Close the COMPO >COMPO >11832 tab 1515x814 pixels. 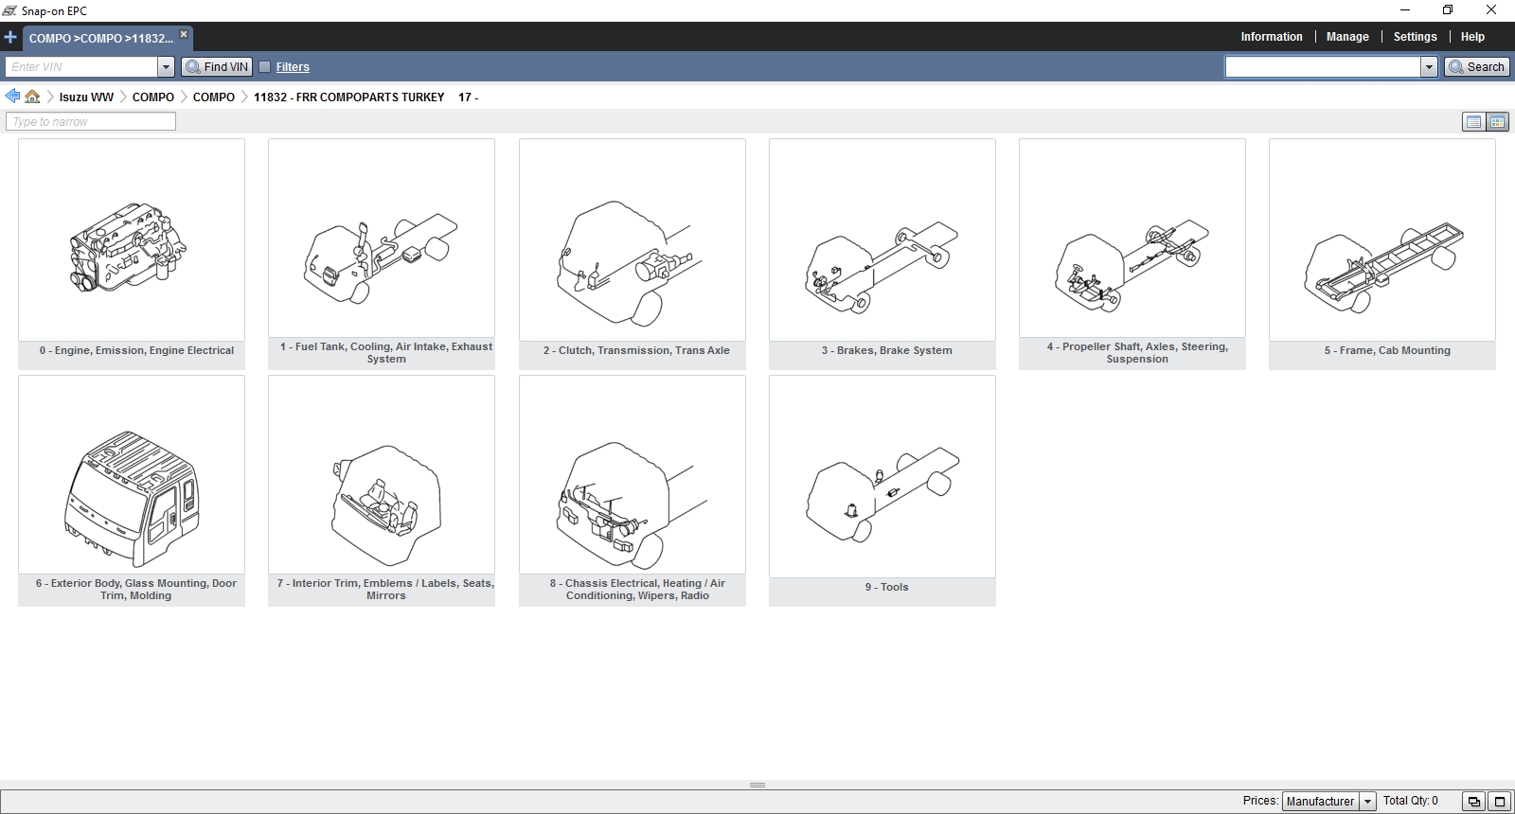[184, 34]
